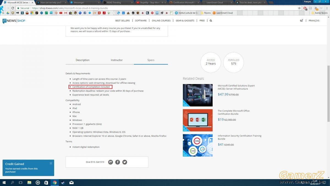Bookmark this page with the star icon
Viewport: 330px width, 186px height.
pyautogui.click(x=299, y=8)
